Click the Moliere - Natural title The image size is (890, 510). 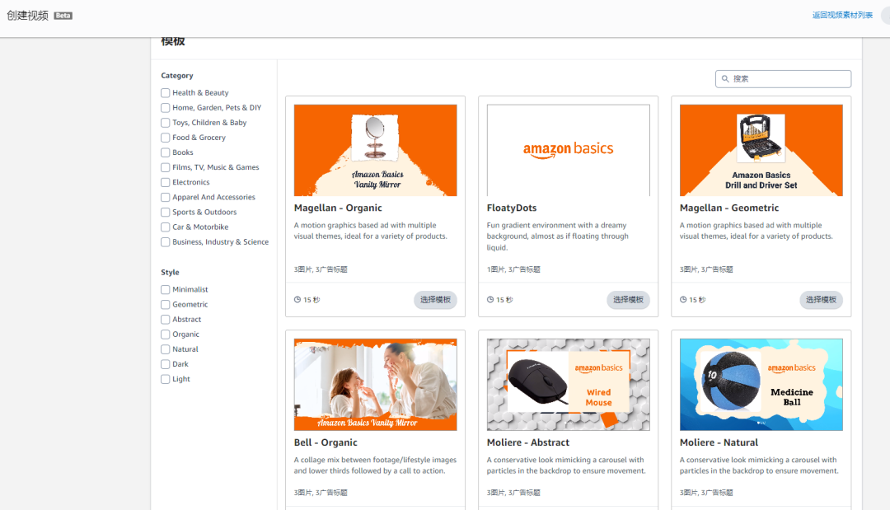coord(719,442)
